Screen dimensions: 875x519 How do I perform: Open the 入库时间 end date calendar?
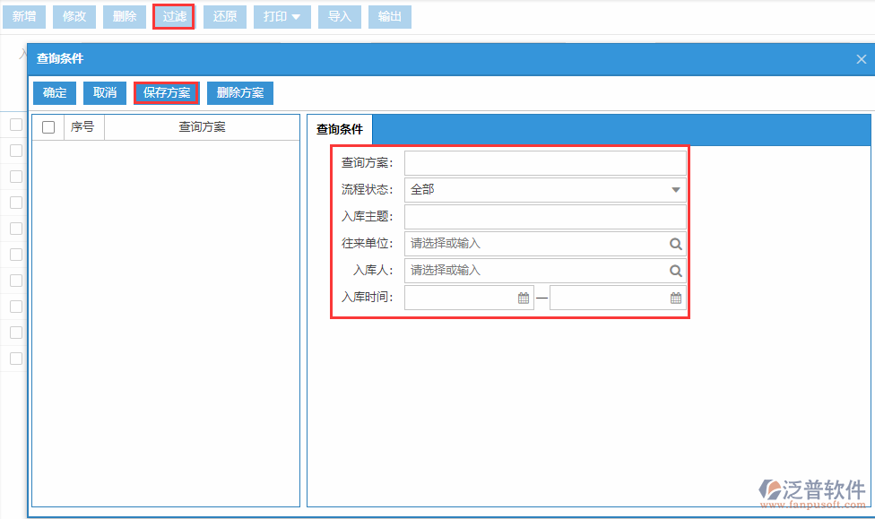[x=675, y=297]
